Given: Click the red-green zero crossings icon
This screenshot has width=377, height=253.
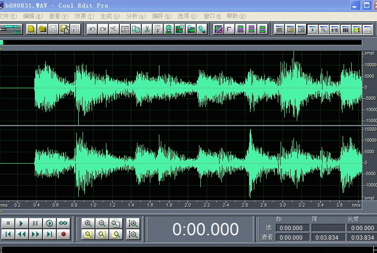Looking at the screenshot, I should tap(180, 29).
